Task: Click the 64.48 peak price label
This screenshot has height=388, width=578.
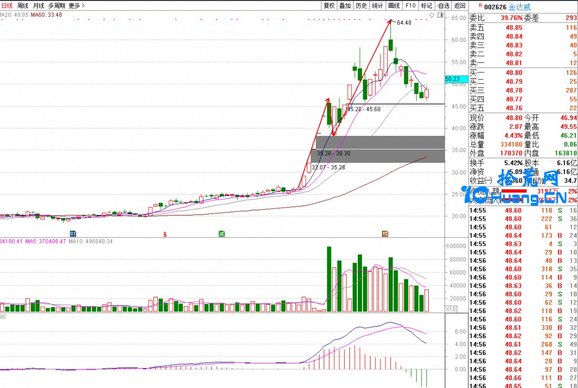Action: [x=404, y=23]
